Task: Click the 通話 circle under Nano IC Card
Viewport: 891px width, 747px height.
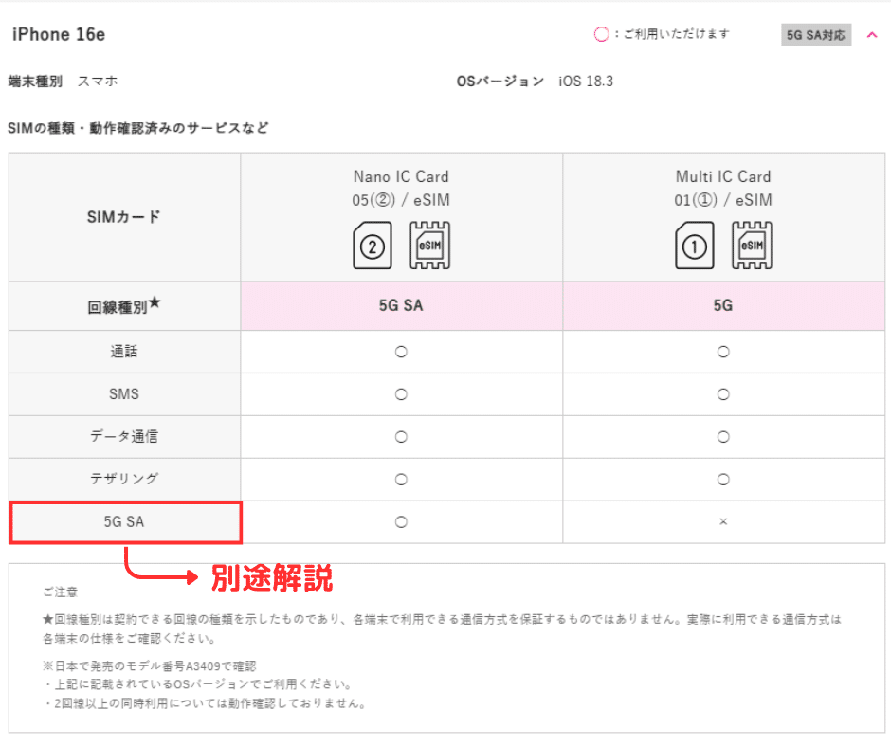Action: point(401,352)
